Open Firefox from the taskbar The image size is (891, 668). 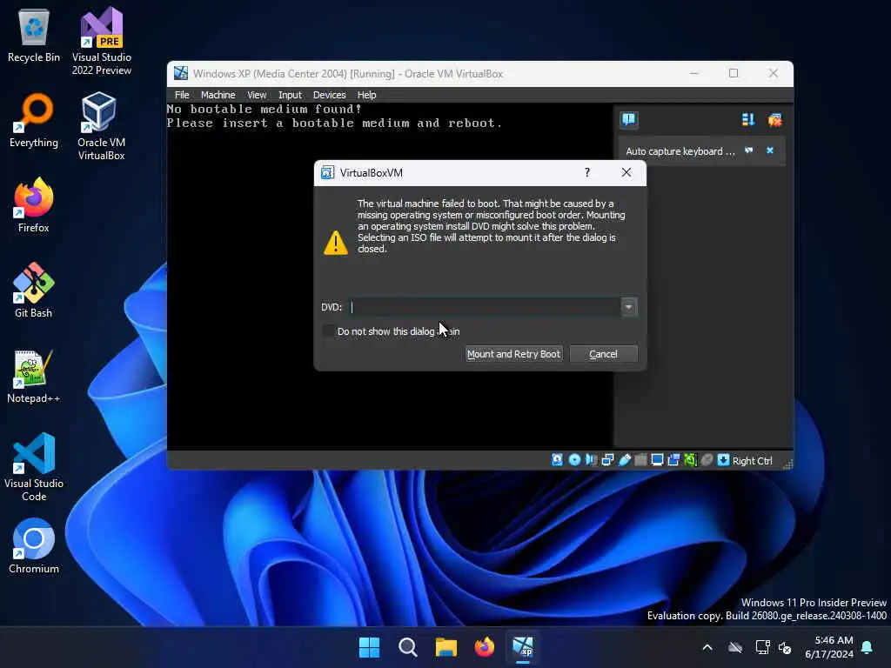(x=484, y=647)
